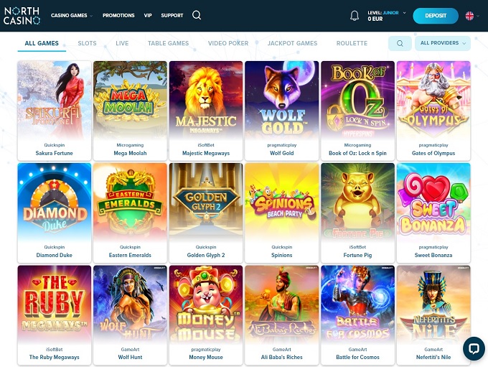The height and width of the screenshot is (367, 488).
Task: Open the Promotions page
Action: pyautogui.click(x=118, y=15)
